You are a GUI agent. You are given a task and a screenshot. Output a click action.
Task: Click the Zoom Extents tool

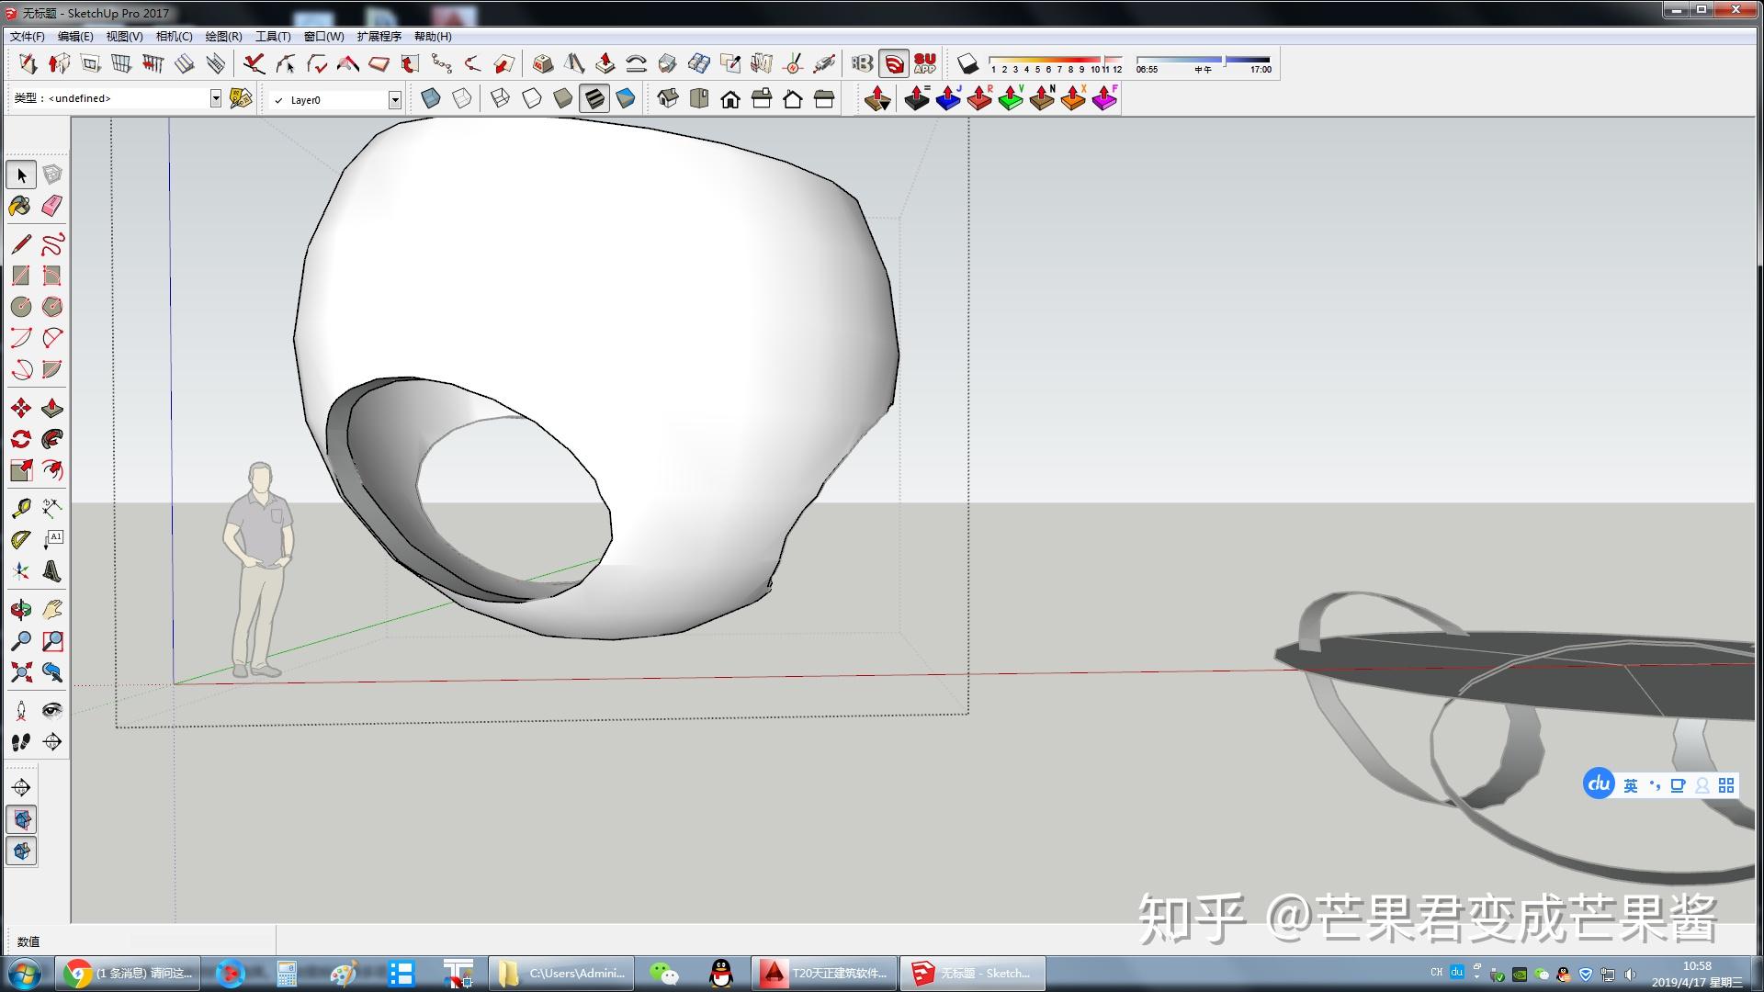point(19,672)
